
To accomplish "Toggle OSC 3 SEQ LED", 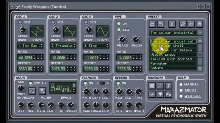I will coord(86,22).
